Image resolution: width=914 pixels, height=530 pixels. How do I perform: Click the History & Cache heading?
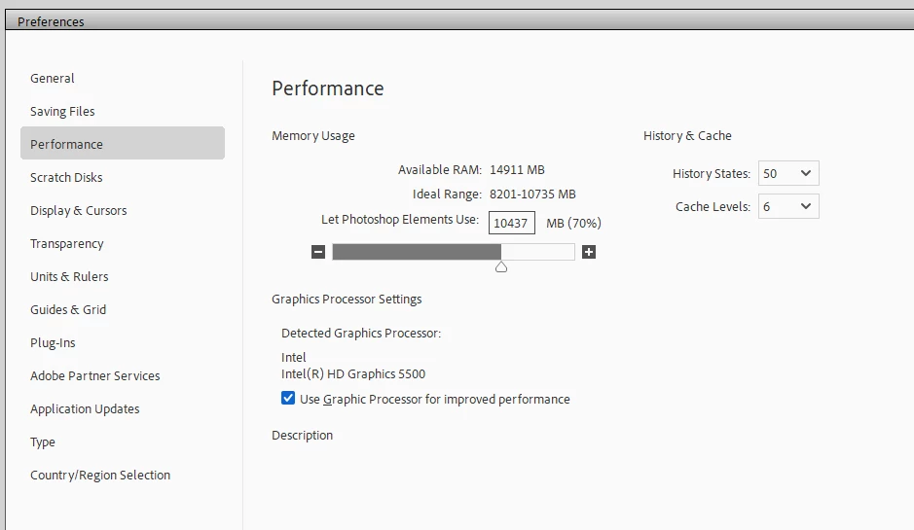coord(687,136)
